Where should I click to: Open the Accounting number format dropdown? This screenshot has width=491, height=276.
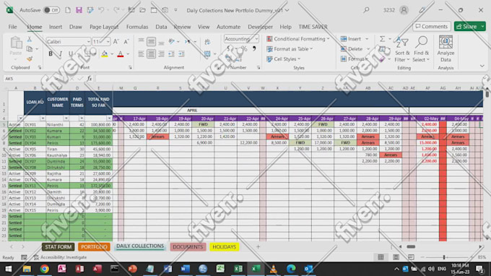pos(256,39)
